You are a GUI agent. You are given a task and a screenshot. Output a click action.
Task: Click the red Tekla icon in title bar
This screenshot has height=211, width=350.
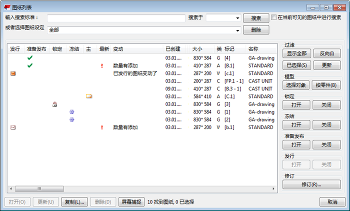point(7,7)
